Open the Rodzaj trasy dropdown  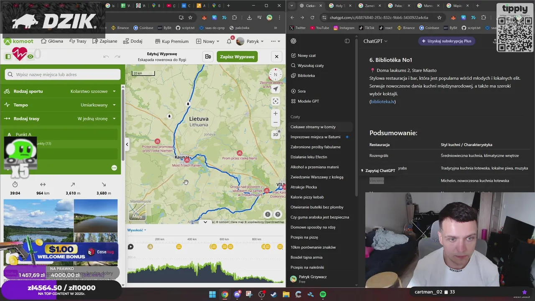point(61,119)
